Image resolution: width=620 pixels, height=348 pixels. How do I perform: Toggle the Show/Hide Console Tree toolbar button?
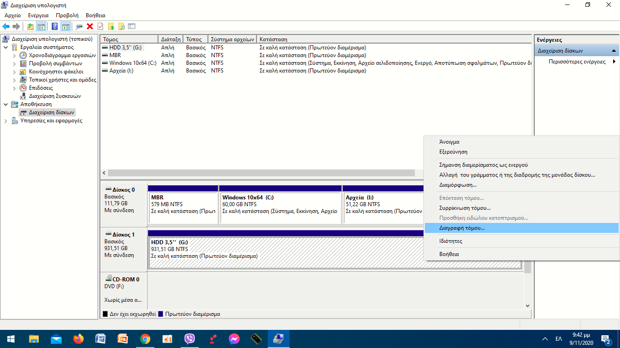point(41,26)
